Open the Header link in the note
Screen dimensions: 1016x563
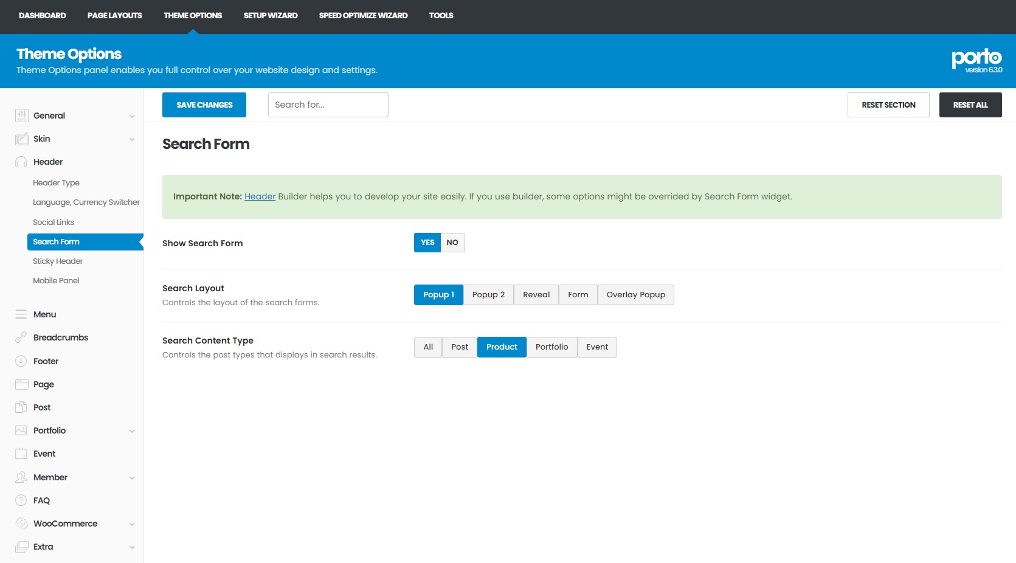pyautogui.click(x=260, y=196)
